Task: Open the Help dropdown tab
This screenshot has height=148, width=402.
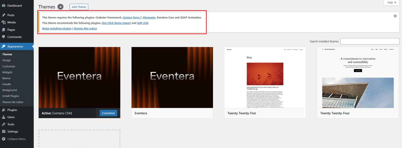Action: pyautogui.click(x=392, y=3)
